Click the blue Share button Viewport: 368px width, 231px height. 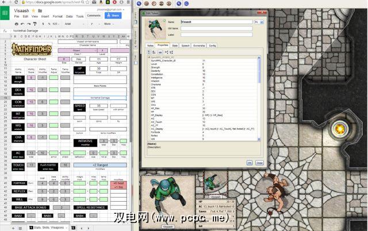click(113, 15)
